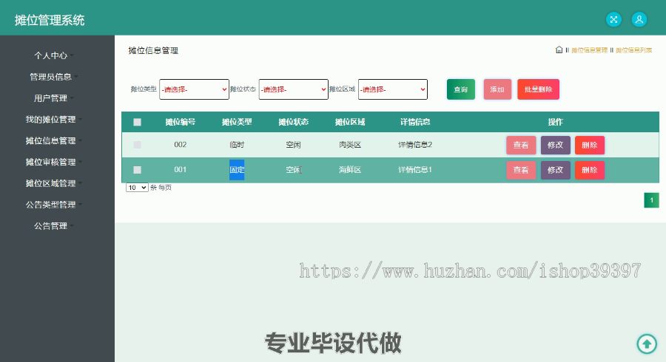Image resolution: width=666 pixels, height=362 pixels.
Task: Click the 海鲜区 area cell
Action: pos(350,170)
